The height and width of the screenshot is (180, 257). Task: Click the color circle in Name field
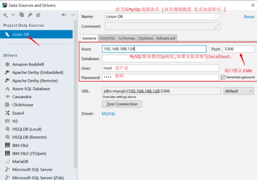click(x=216, y=17)
